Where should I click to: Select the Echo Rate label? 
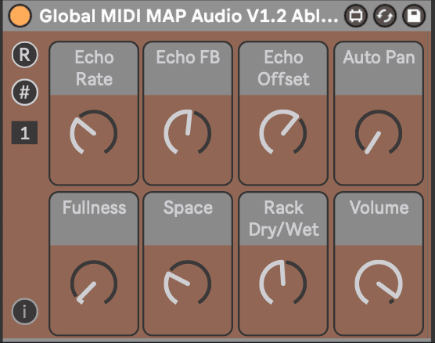point(94,68)
